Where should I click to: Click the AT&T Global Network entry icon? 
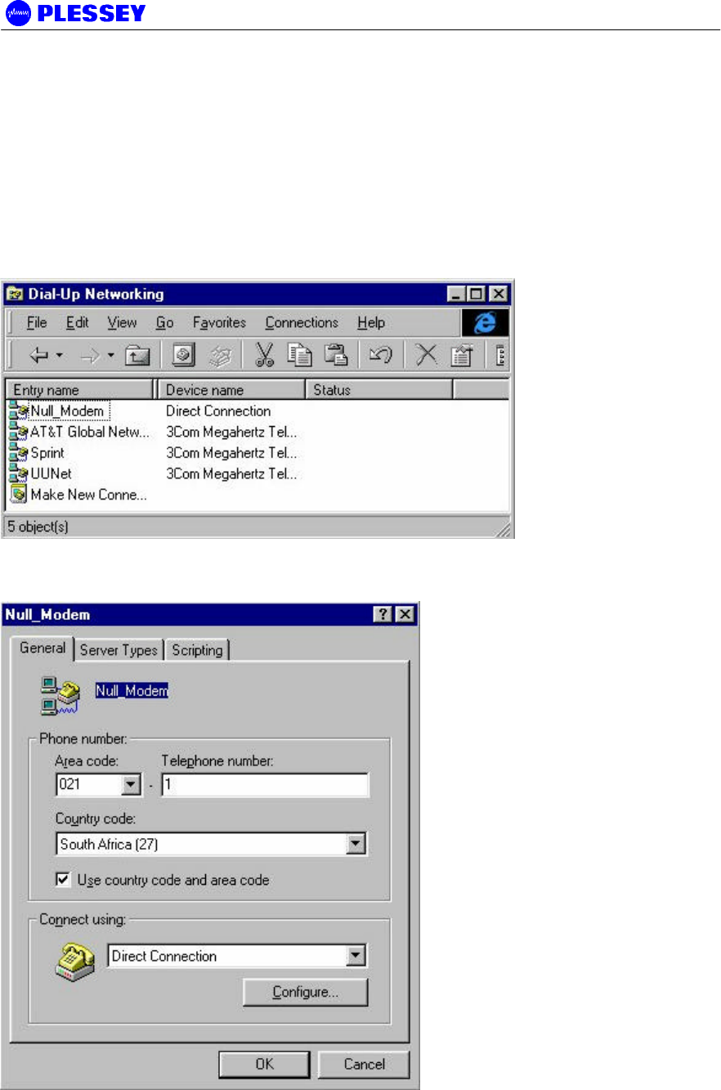coord(18,432)
